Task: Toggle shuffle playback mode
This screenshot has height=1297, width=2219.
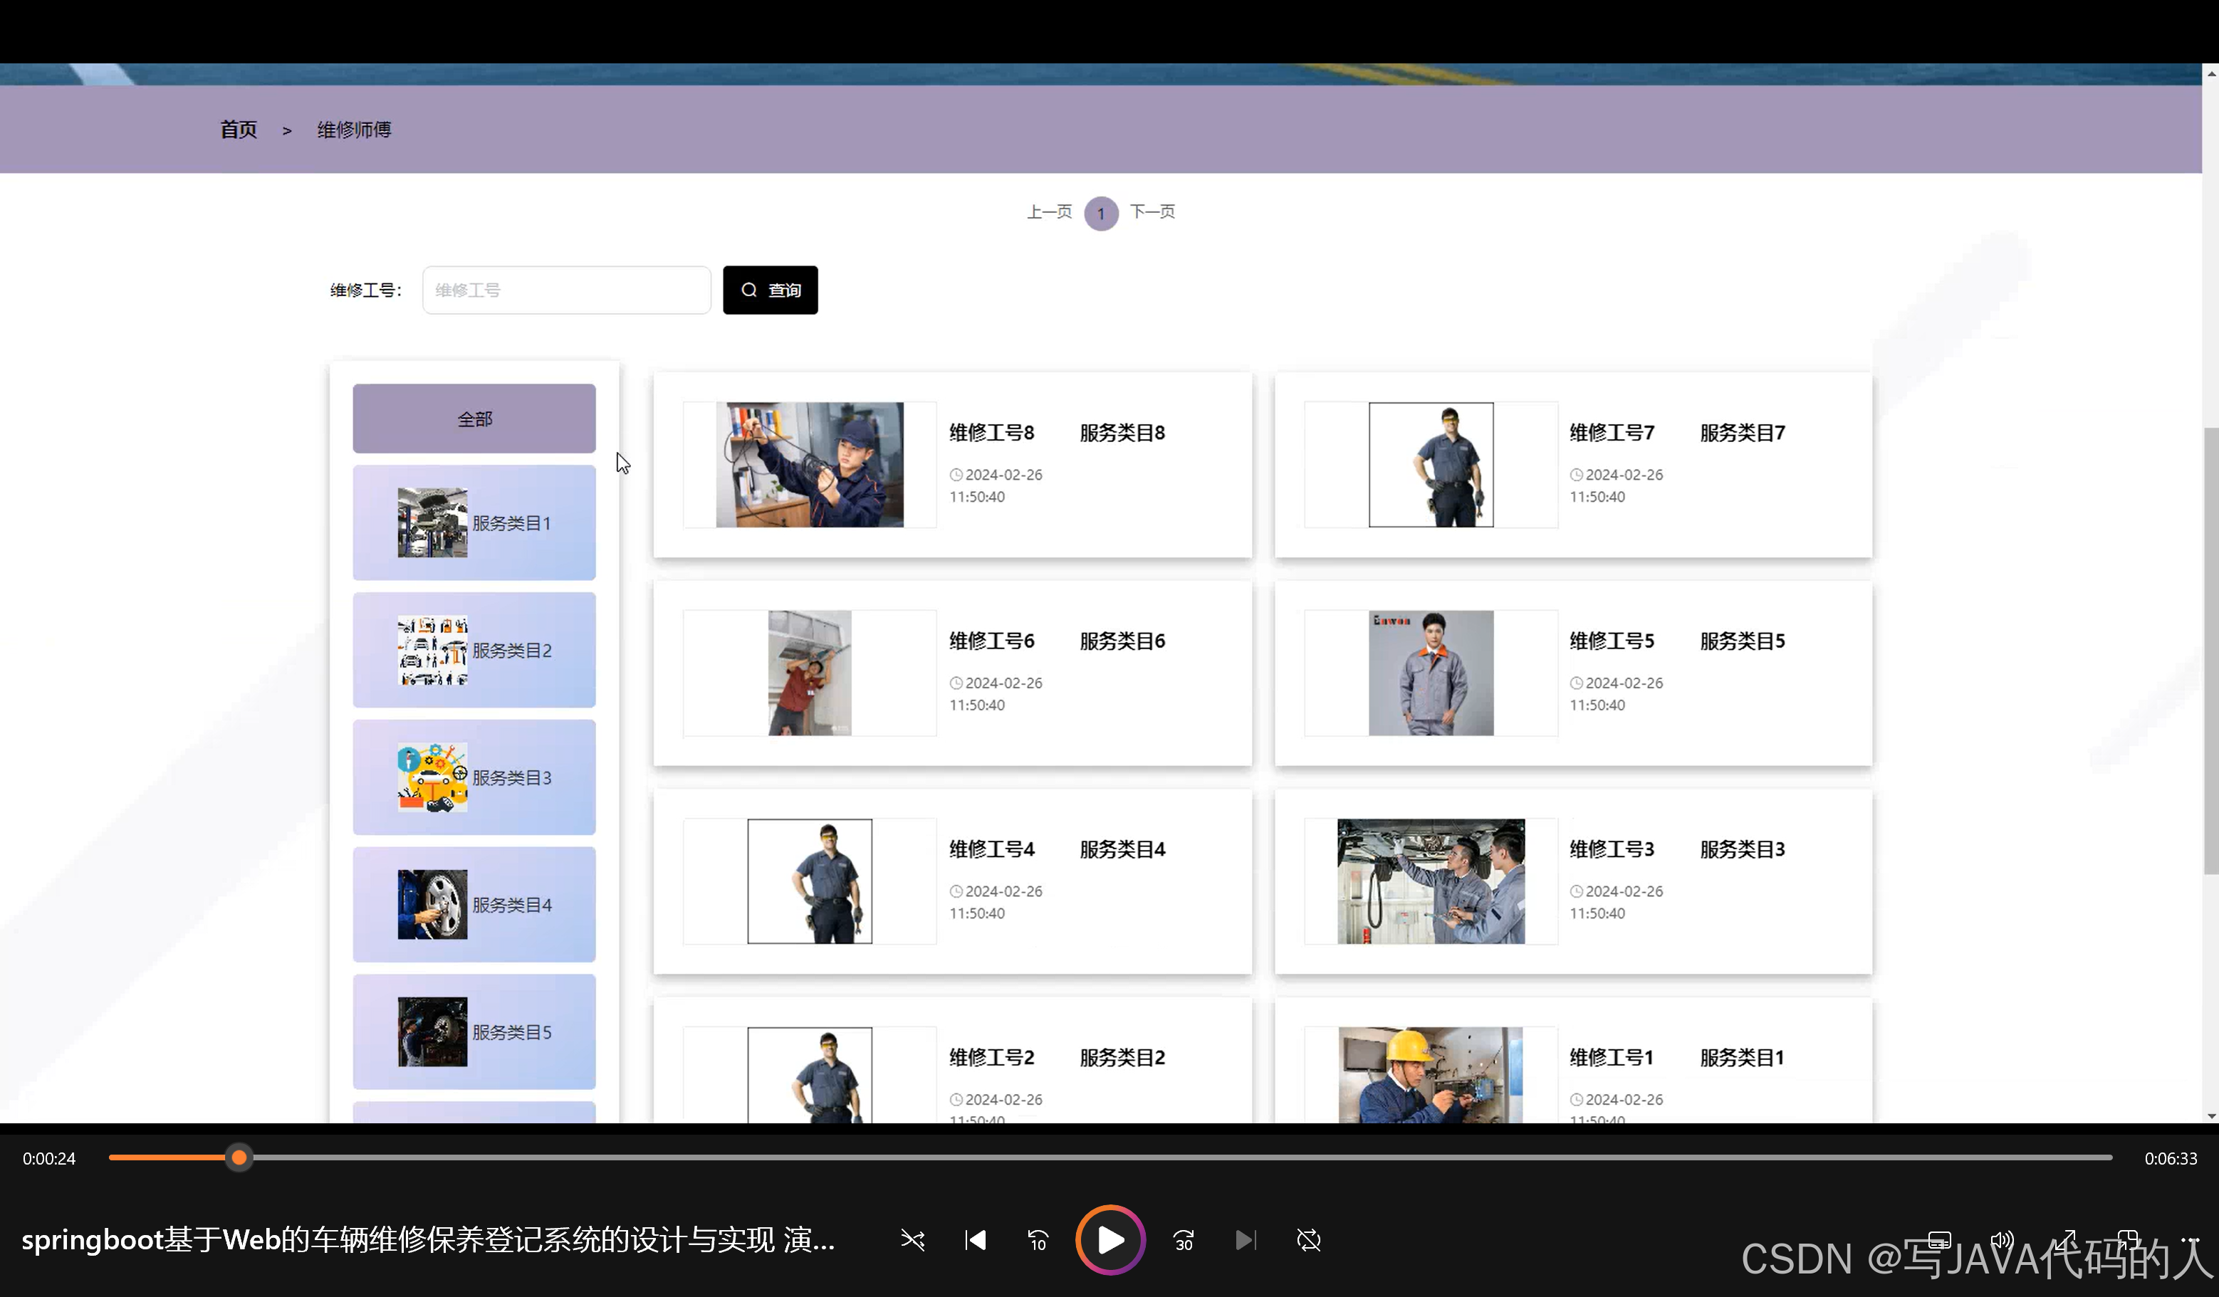Action: point(913,1240)
